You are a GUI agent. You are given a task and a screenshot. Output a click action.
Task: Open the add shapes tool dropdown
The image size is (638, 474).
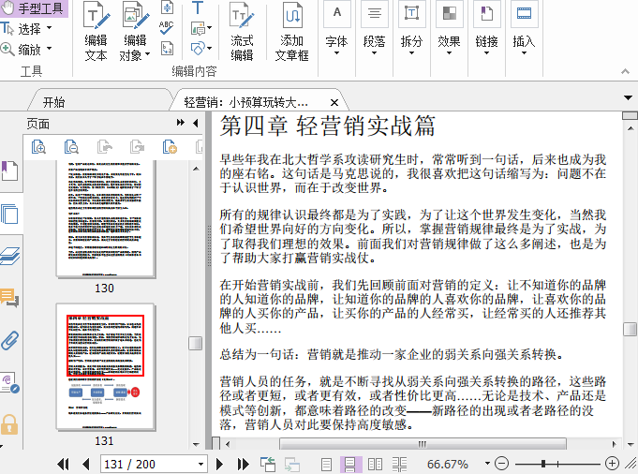click(209, 49)
